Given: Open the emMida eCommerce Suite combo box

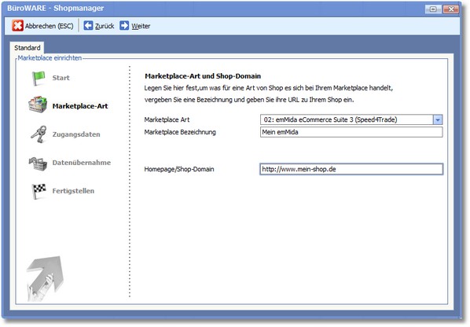Looking at the screenshot, I should (x=351, y=120).
